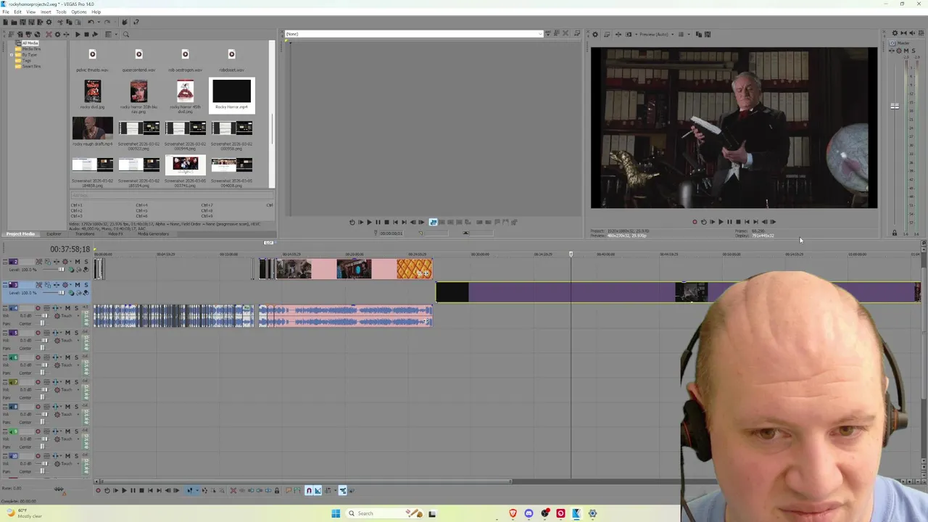The height and width of the screenshot is (522, 928).
Task: Solo audio track 5
Action: (x=76, y=333)
